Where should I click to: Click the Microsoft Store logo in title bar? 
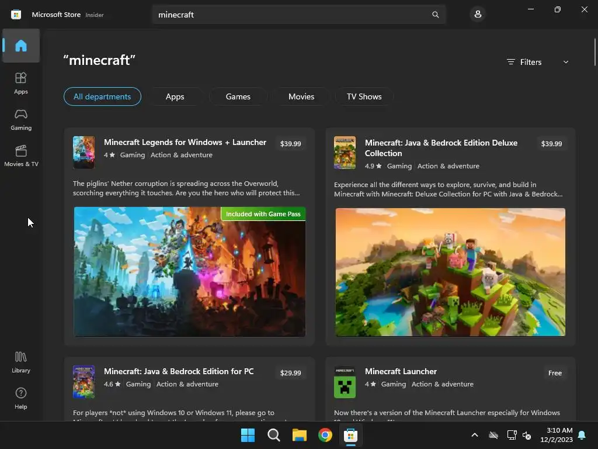click(16, 15)
